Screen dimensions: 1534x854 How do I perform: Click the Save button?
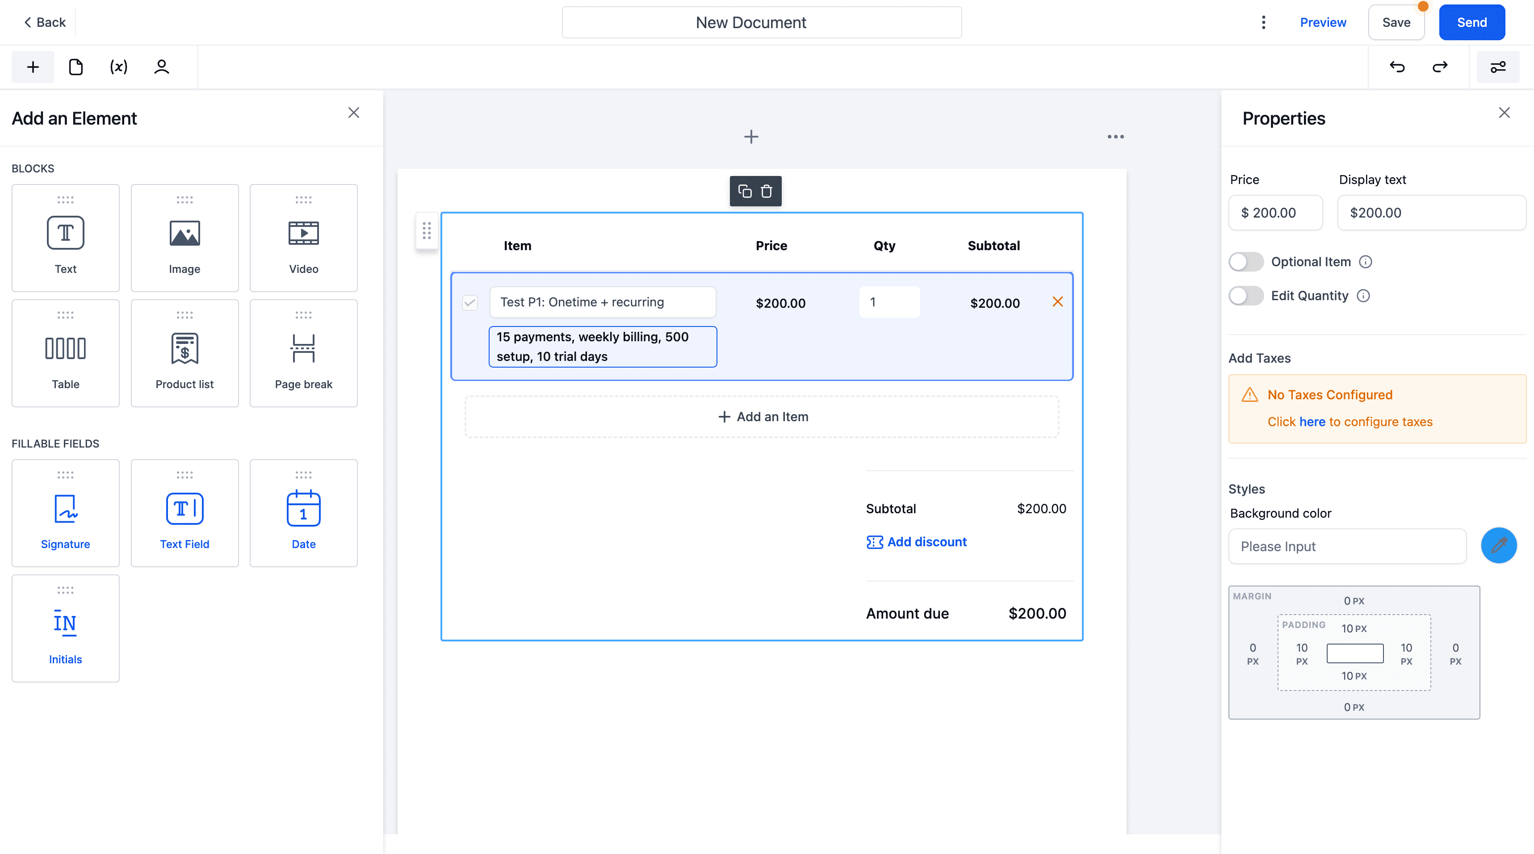click(x=1396, y=23)
